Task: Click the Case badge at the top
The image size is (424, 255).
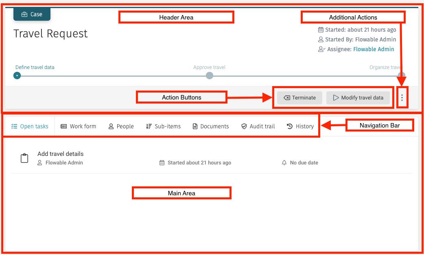Action: (x=32, y=14)
